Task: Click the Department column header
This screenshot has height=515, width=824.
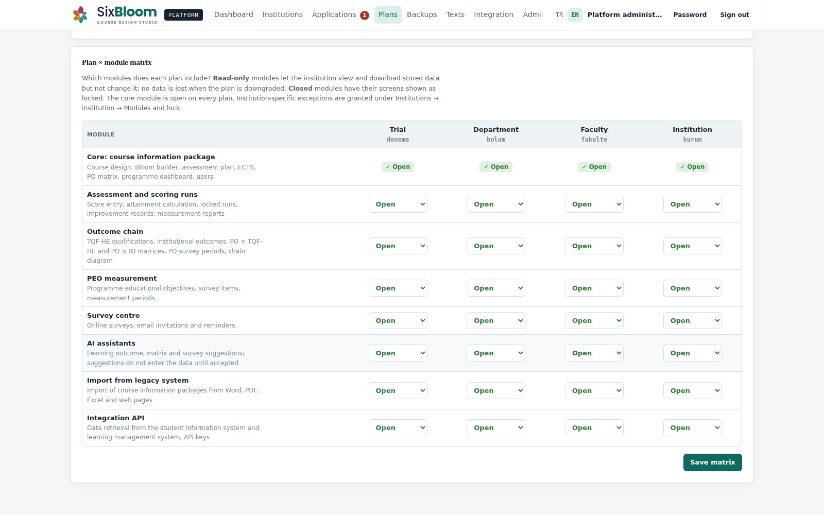Action: [x=496, y=134]
